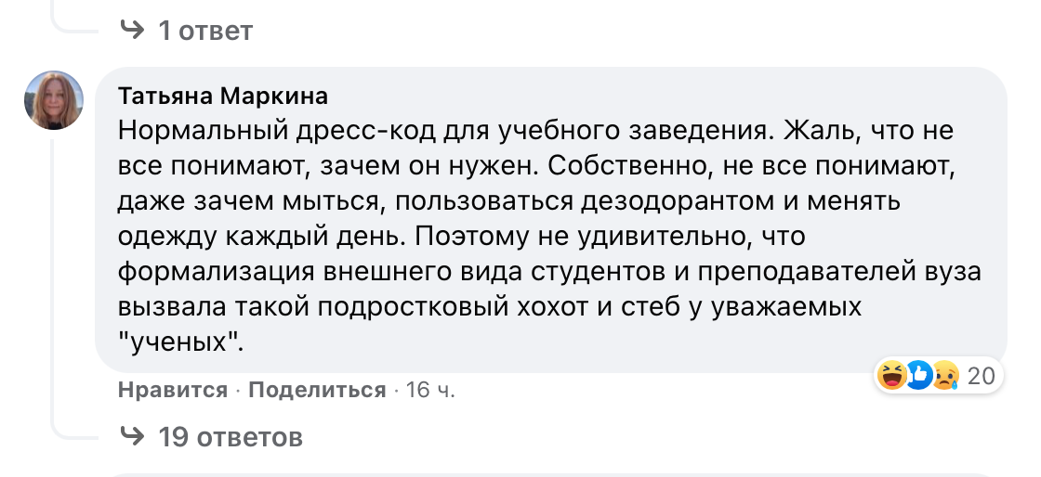Click the blue thumbs-up Like reaction icon
The width and height of the screenshot is (1041, 477).
pos(918,375)
